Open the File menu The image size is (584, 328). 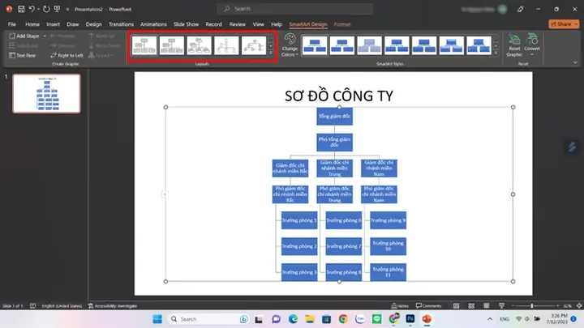pos(12,24)
